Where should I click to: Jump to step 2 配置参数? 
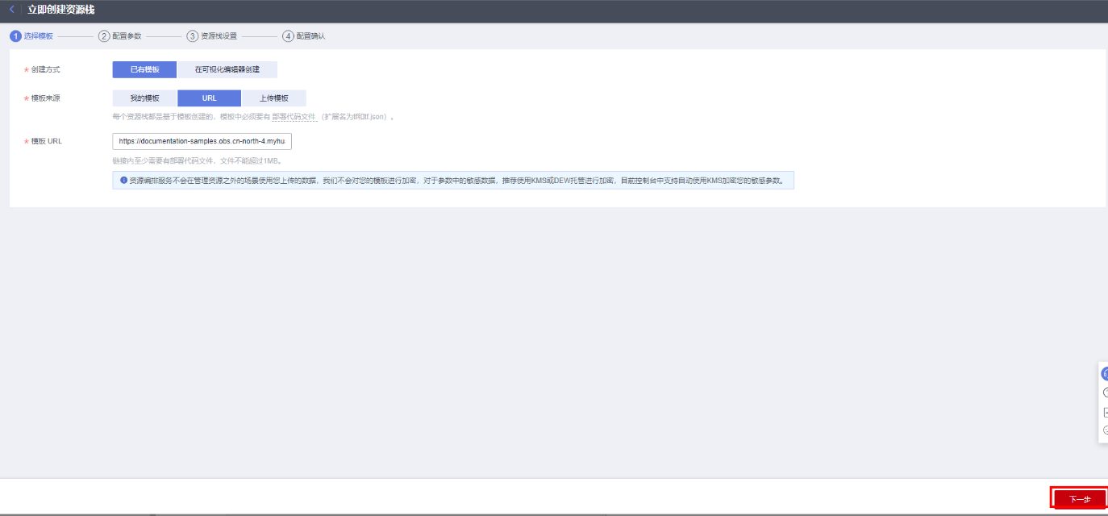[120, 36]
